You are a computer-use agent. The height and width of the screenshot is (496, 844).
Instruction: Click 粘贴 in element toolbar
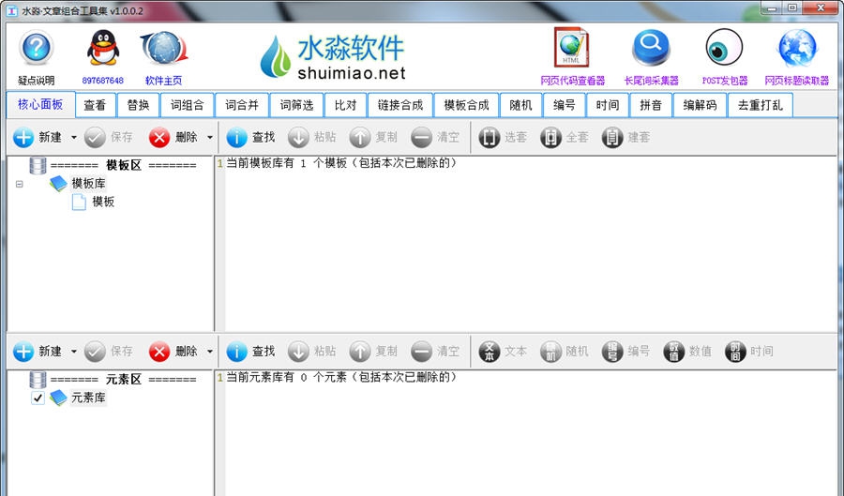coord(312,352)
